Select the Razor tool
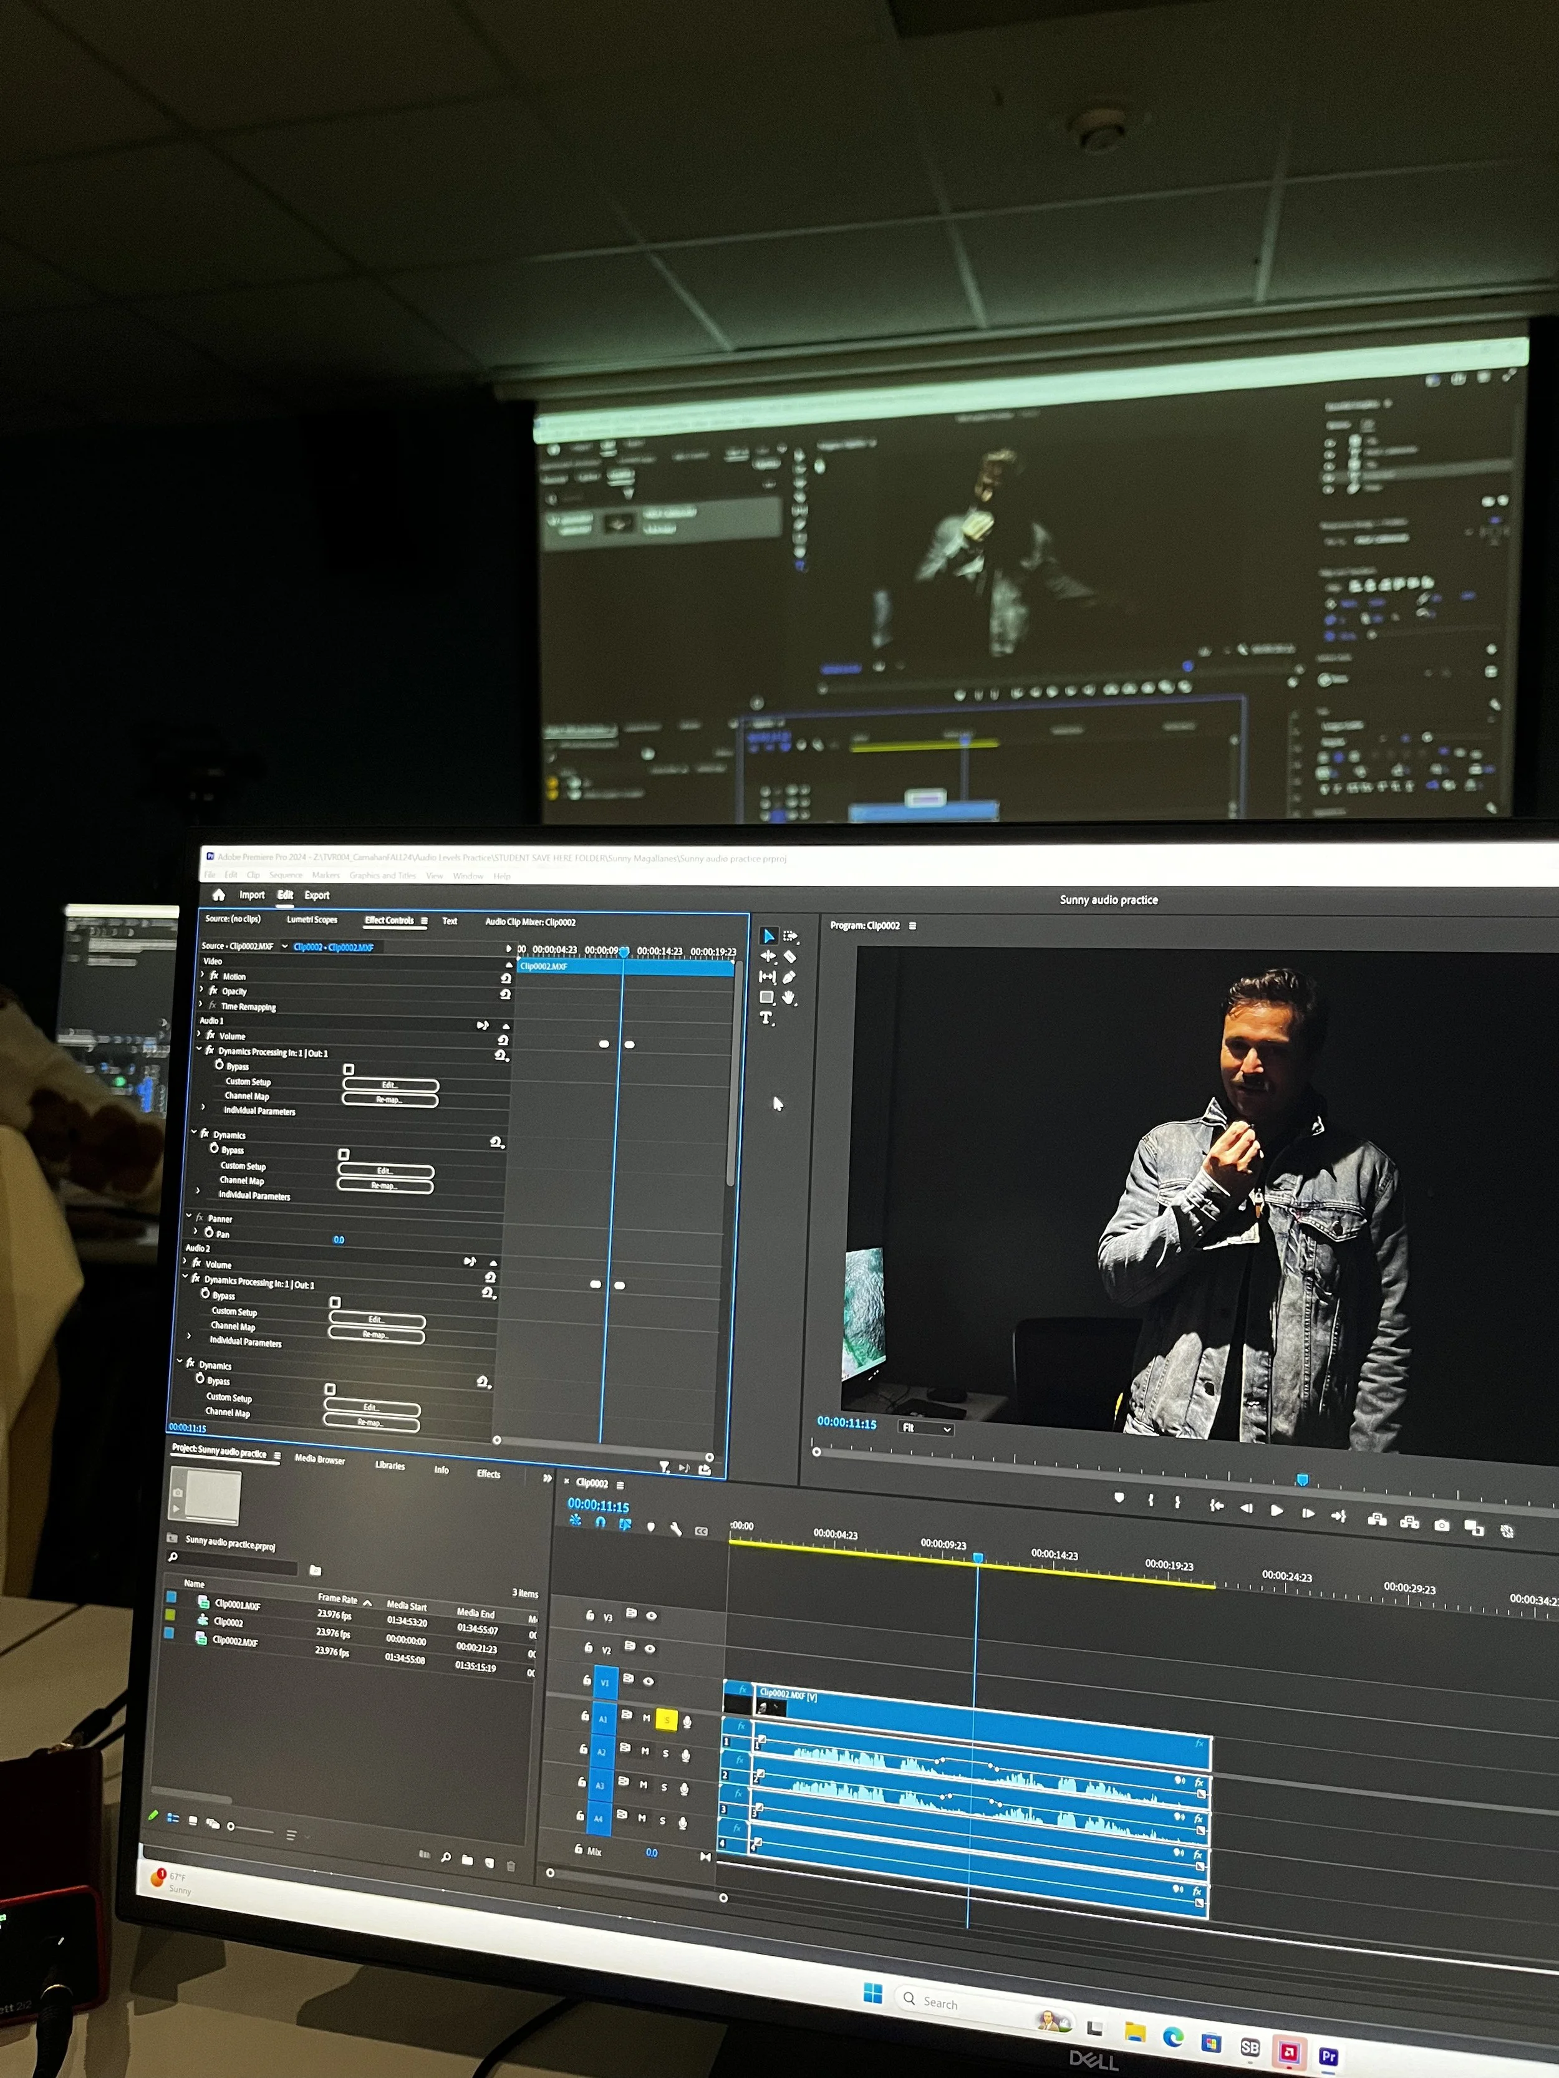Viewport: 1559px width, 2078px height. [x=790, y=956]
